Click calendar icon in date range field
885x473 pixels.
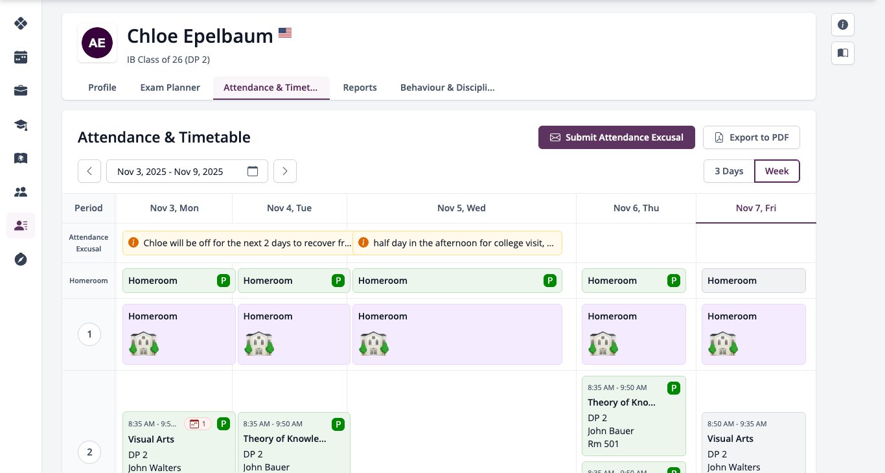(253, 171)
